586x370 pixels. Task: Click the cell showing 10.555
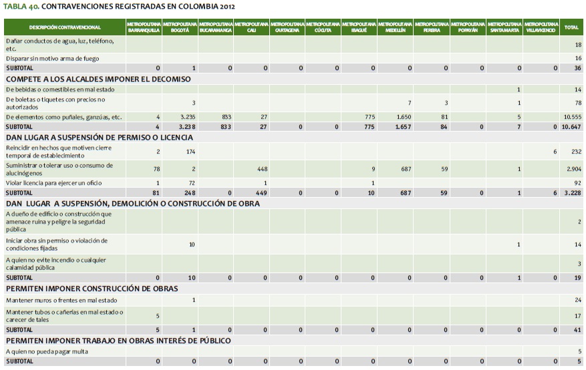573,117
